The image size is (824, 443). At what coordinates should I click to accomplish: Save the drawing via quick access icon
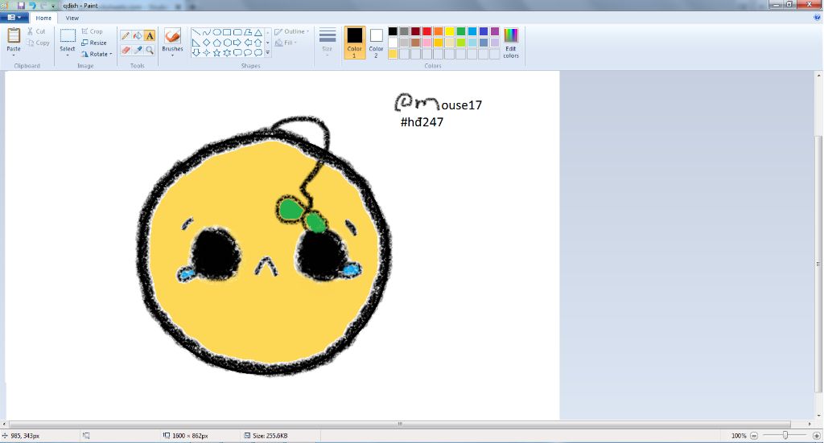(x=21, y=6)
